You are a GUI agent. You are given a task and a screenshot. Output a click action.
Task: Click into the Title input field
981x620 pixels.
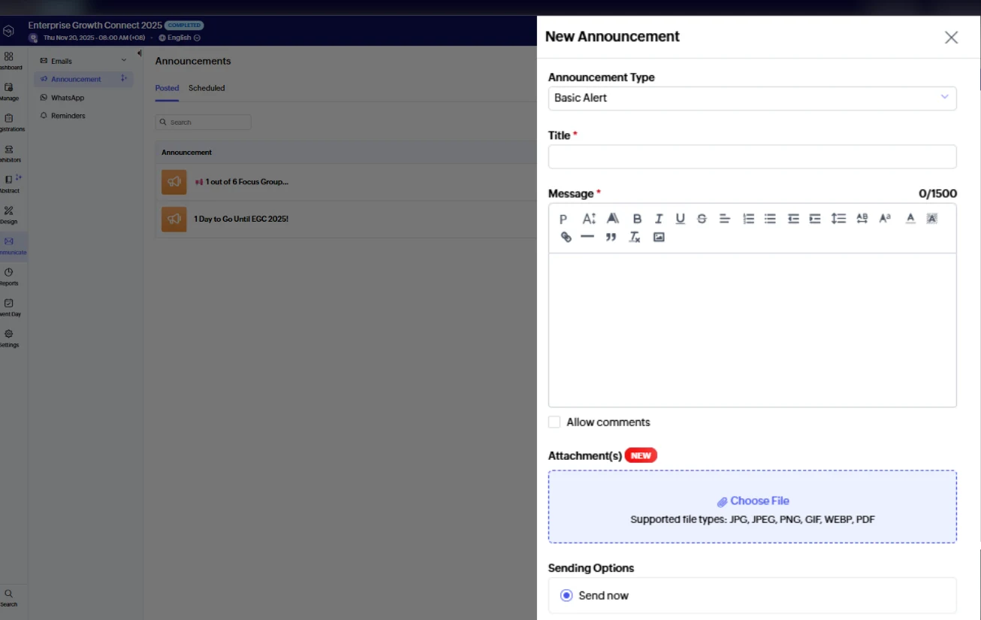click(752, 157)
